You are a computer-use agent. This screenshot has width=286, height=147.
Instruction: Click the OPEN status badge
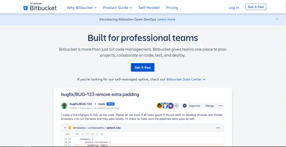click(x=111, y=104)
